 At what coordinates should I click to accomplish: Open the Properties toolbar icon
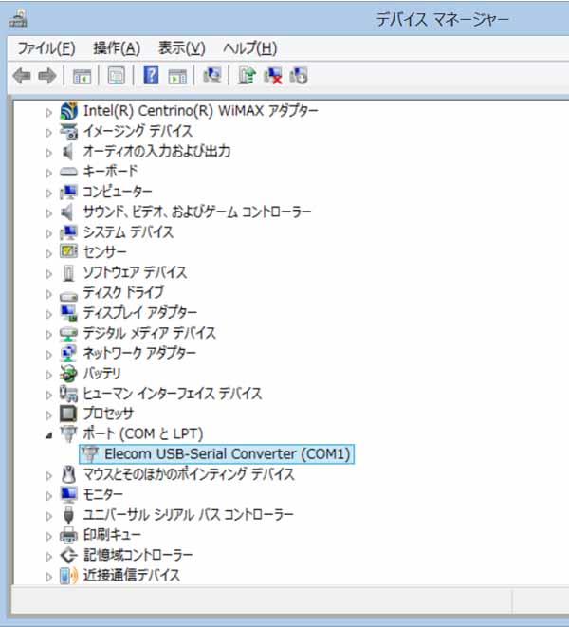click(117, 75)
